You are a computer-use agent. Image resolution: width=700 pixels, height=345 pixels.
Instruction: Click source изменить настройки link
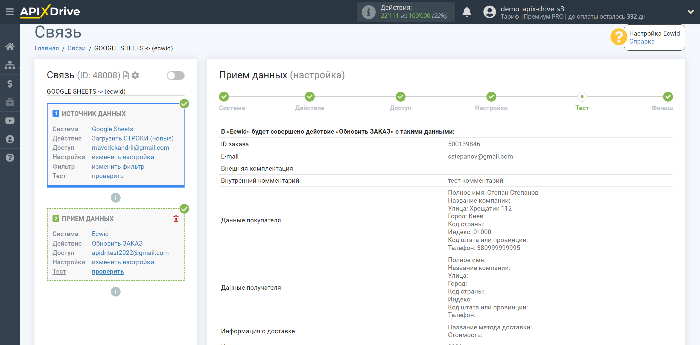[123, 157]
